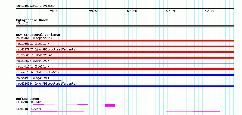Click the nsv6487580 (Sedlazeck2020) label
The width and height of the screenshot is (242, 115).
(x=38, y=72)
